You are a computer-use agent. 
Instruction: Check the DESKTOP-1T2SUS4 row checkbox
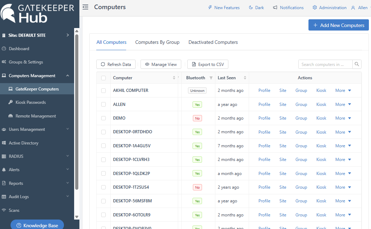coord(103,187)
